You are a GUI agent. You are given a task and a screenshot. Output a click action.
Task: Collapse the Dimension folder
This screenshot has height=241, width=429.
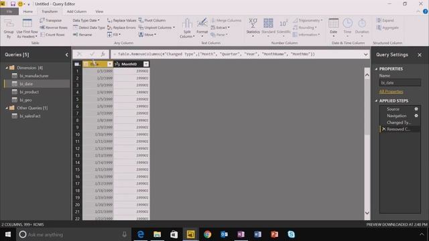point(7,68)
